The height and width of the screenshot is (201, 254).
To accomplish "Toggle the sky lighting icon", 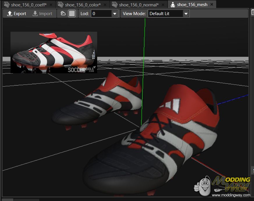I will 63,14.
